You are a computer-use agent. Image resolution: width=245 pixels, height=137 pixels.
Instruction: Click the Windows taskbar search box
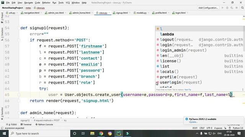(x=39, y=134)
